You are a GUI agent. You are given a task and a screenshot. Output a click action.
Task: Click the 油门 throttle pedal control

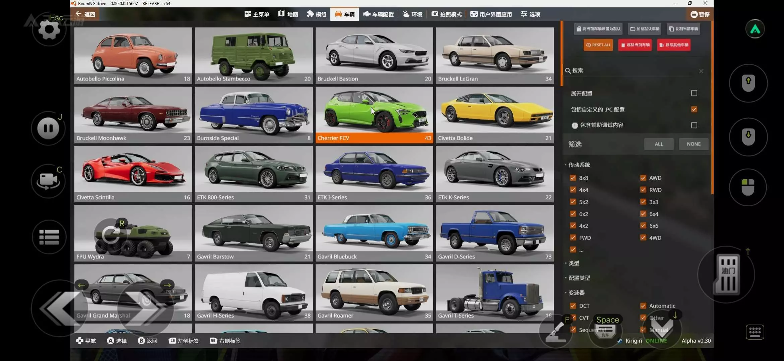(728, 275)
